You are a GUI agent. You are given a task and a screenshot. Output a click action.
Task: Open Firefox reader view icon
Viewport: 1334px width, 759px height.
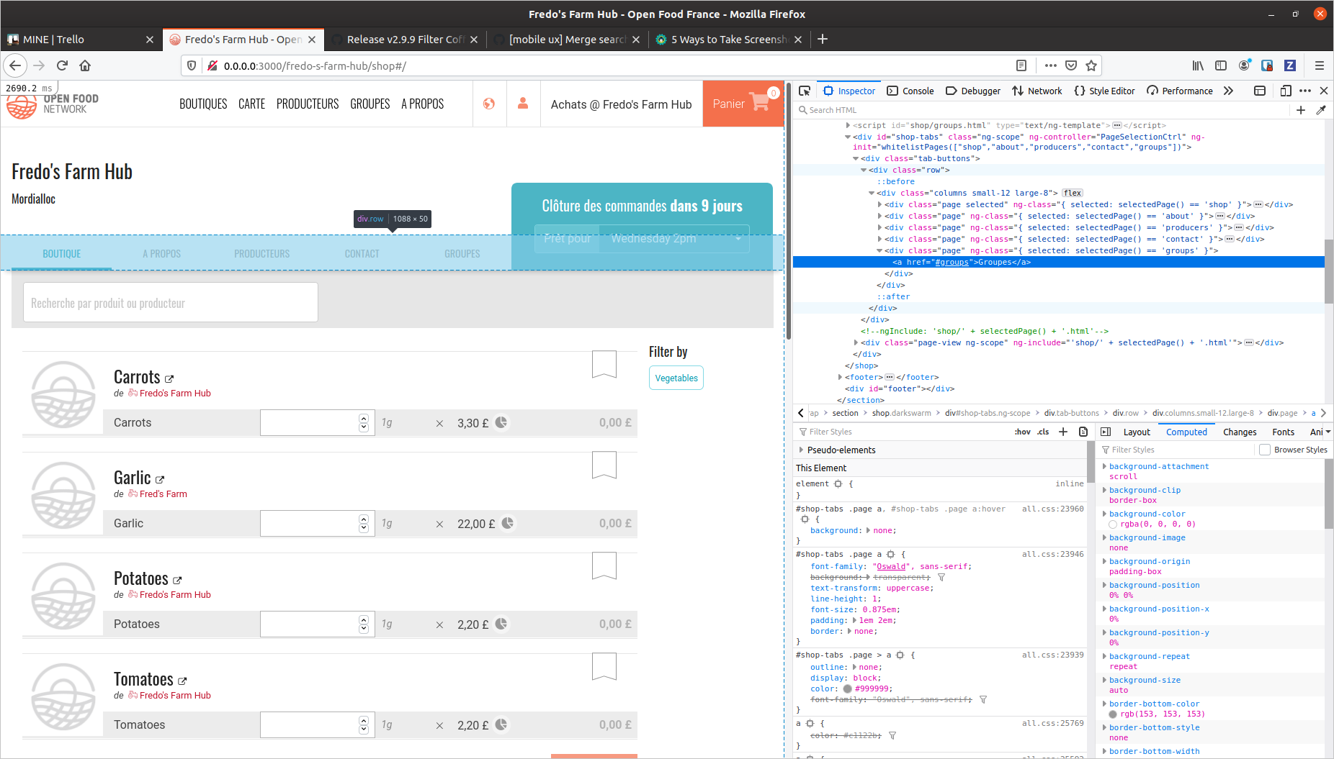(x=1021, y=65)
